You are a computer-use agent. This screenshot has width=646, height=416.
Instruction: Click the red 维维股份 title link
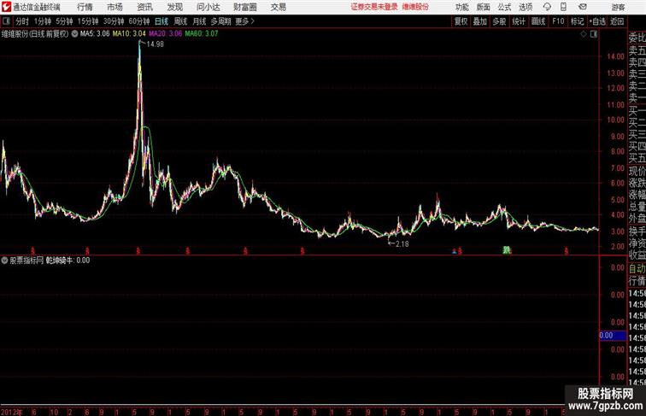tap(415, 7)
